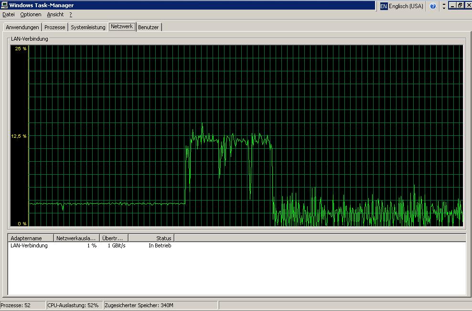Select the LAN-Verbindung adapter row
Screen dimensions: 472x311
pos(29,245)
